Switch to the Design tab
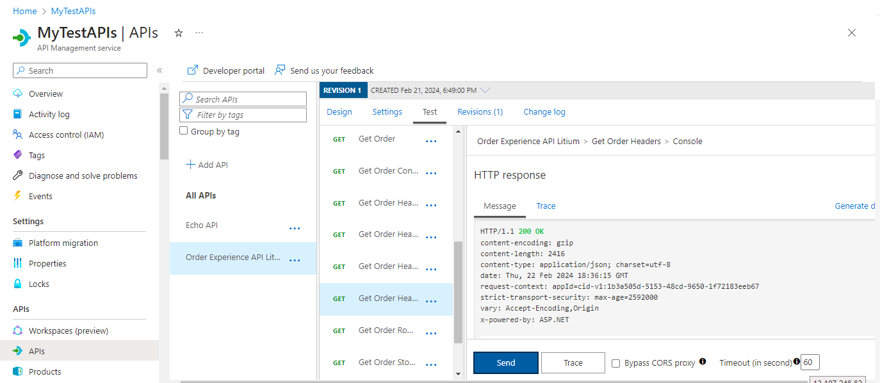This screenshot has width=880, height=383. [339, 111]
